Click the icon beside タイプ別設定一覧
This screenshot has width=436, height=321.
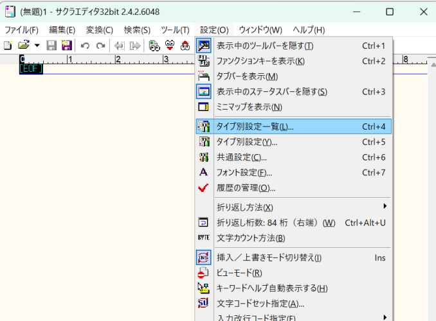click(204, 126)
